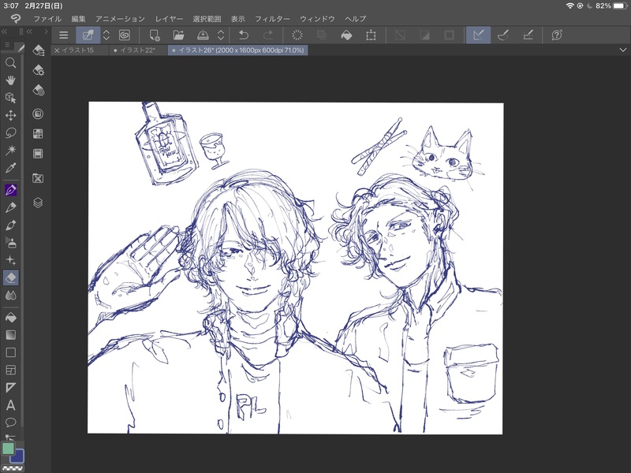The image size is (631, 473).
Task: Open the ファイル menu
Action: (x=47, y=19)
